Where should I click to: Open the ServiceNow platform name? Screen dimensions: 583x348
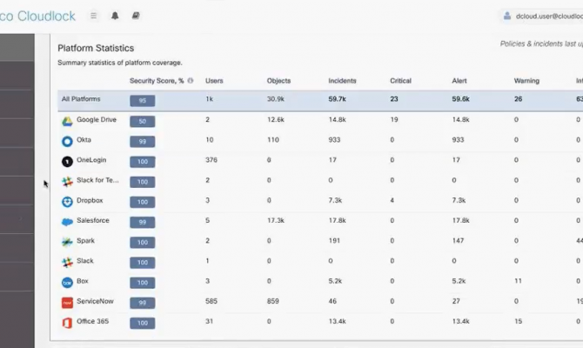pos(95,301)
